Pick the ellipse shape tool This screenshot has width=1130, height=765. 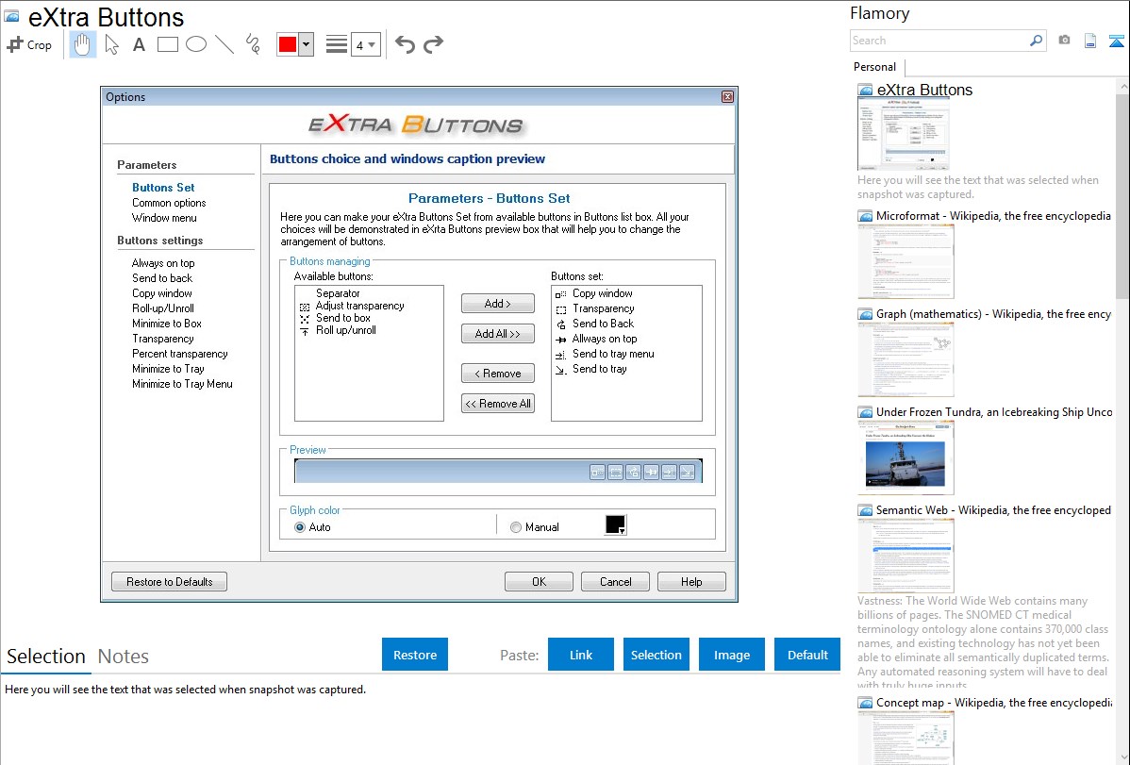(196, 44)
